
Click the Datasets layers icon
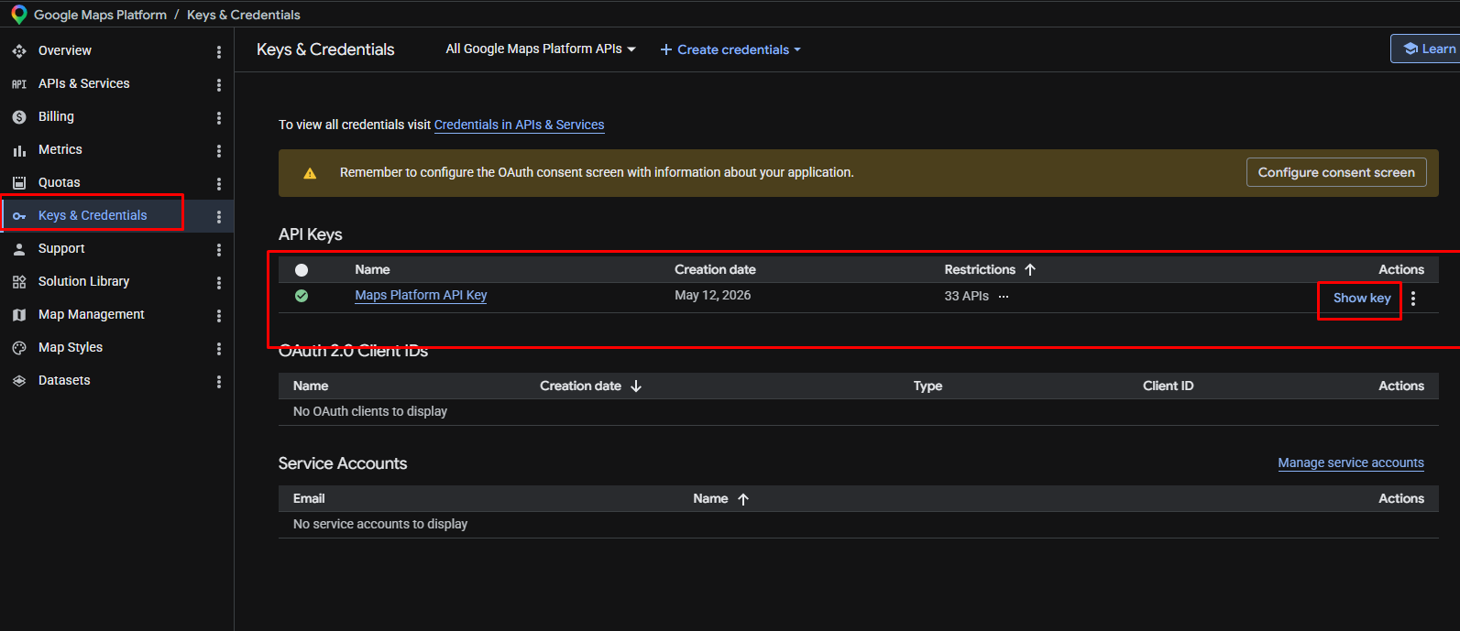(19, 381)
